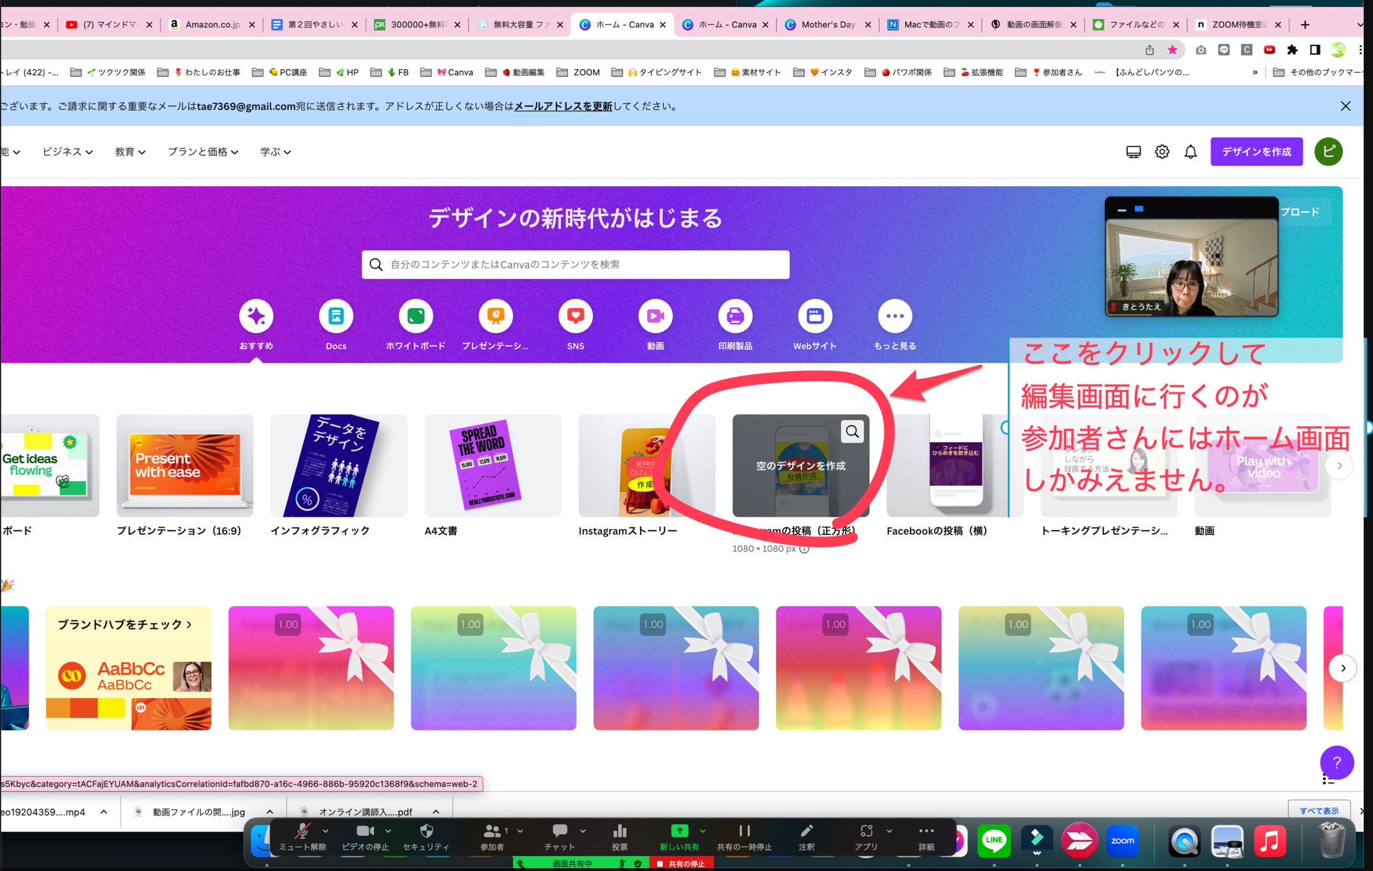Open the ホワイトボード category icon
1373x871 pixels.
[x=415, y=316]
